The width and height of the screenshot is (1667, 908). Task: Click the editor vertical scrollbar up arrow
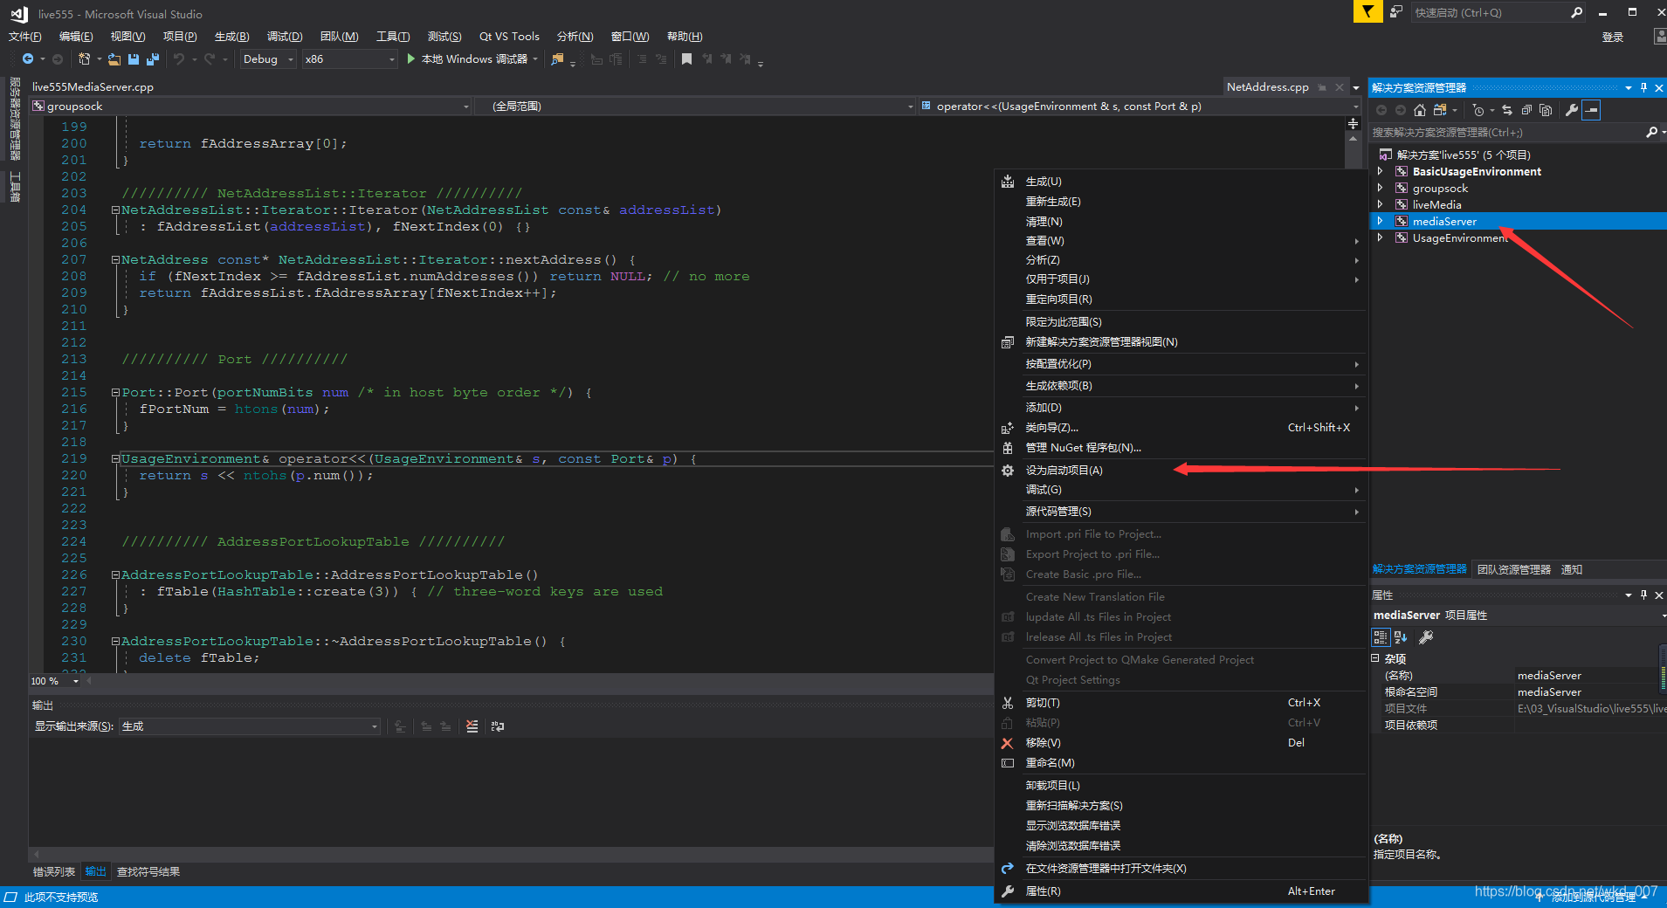point(1354,139)
